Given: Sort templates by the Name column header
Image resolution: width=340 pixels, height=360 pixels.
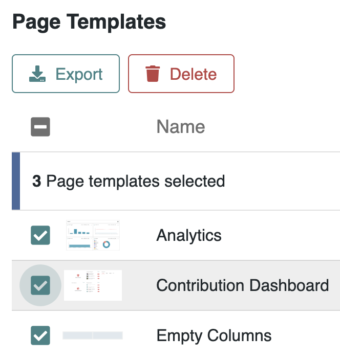Looking at the screenshot, I should click(180, 127).
